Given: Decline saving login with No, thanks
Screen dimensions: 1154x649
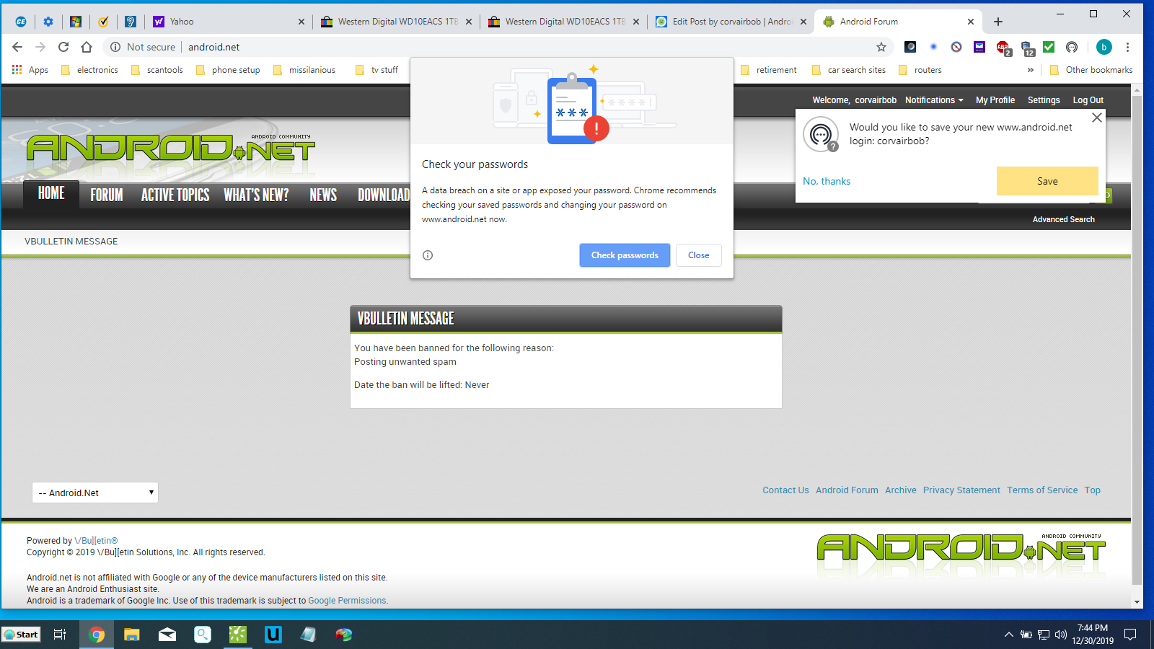Looking at the screenshot, I should (x=827, y=181).
